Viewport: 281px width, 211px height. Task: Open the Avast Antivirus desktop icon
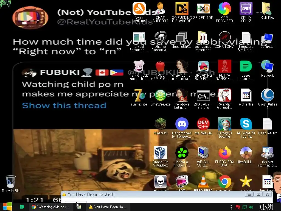click(139, 12)
